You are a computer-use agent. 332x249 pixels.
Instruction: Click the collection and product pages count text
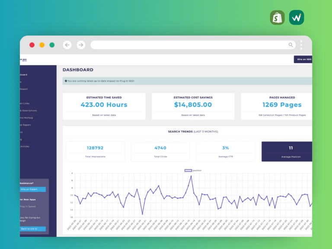[282, 115]
